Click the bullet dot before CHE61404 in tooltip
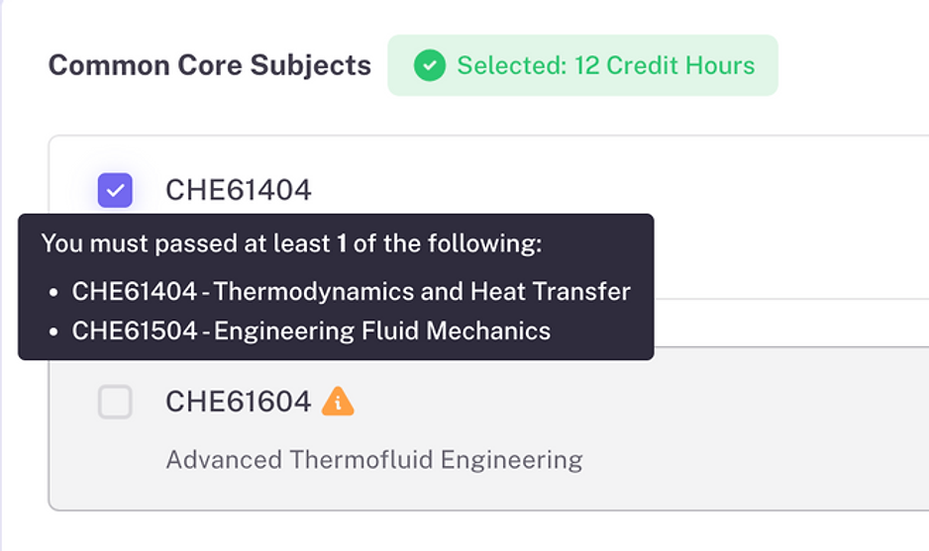Screen dimensions: 929x551 point(52,293)
